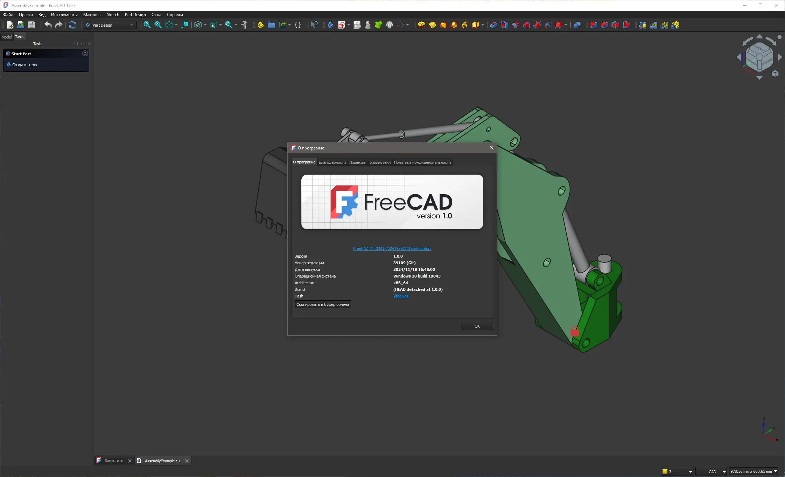
Task: Click the navigation cube center face
Action: 759,56
